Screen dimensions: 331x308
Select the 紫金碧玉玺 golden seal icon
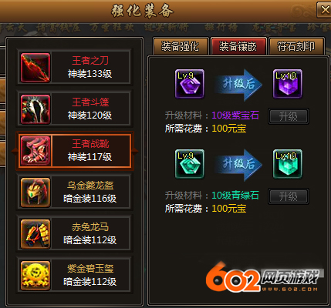35,276
